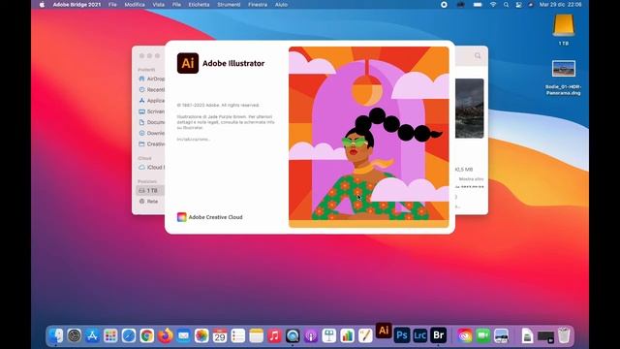
Task: Open QuickTime Player in the Dock
Action: click(x=293, y=336)
